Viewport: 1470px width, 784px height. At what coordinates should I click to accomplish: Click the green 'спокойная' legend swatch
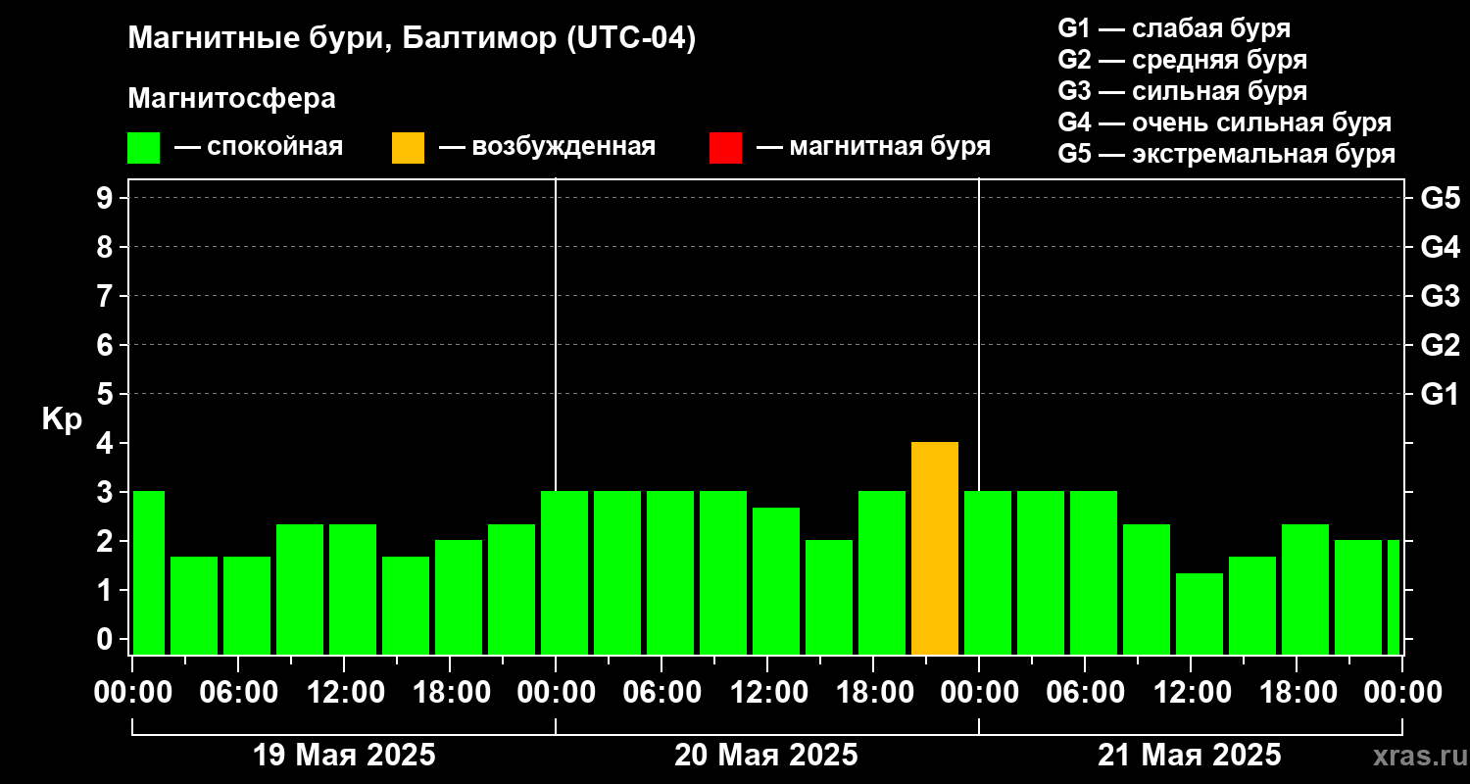click(143, 148)
